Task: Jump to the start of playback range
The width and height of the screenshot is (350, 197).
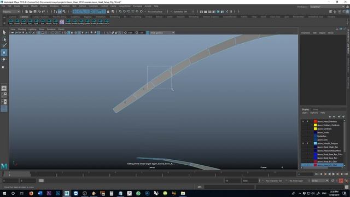Action: [x=317, y=174]
